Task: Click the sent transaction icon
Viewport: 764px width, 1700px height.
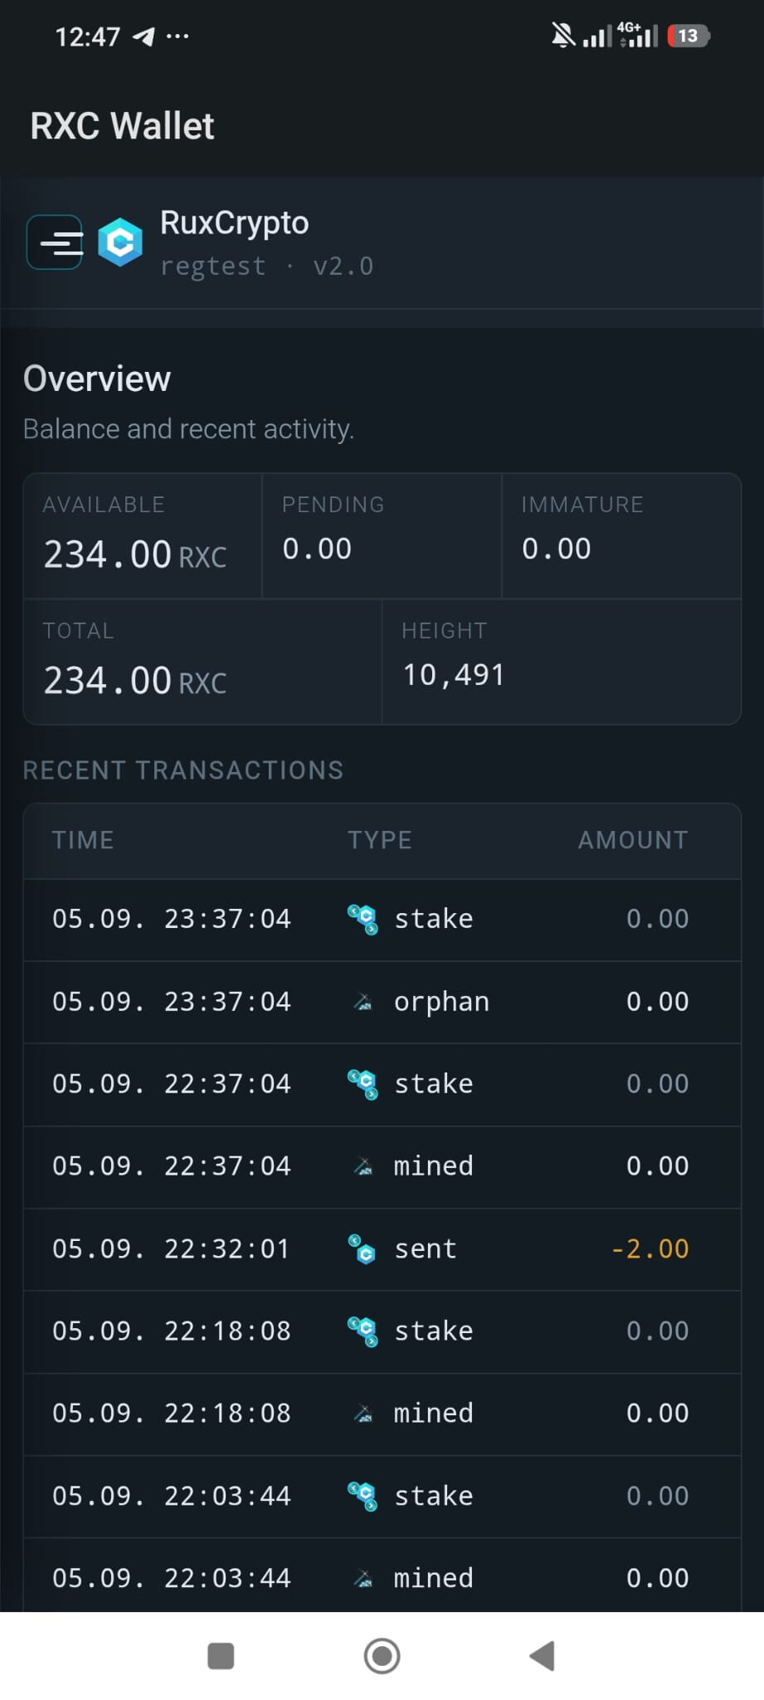Action: (x=363, y=1248)
